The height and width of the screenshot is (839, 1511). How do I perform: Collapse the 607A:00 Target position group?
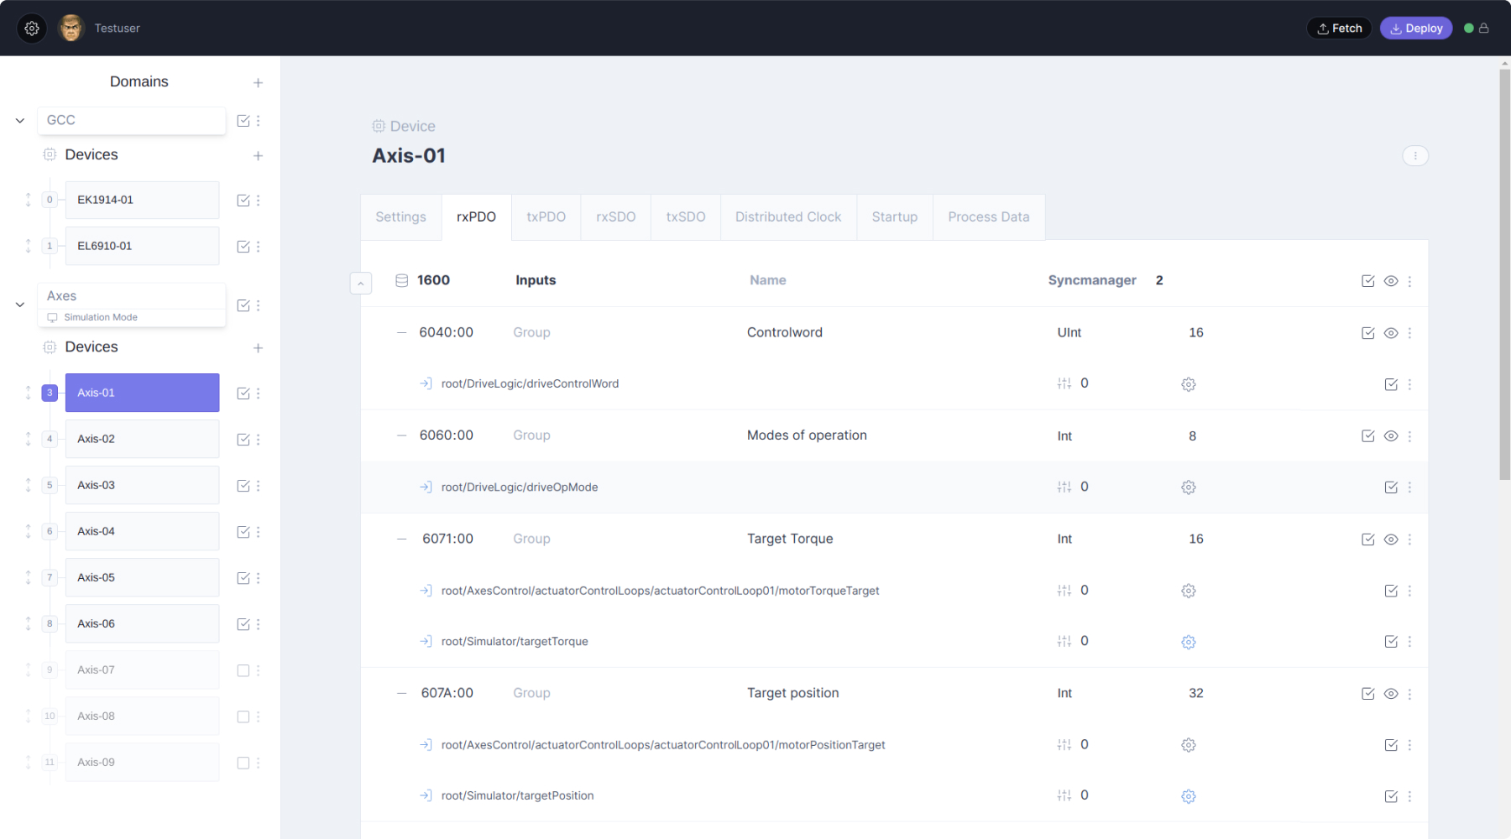(402, 693)
